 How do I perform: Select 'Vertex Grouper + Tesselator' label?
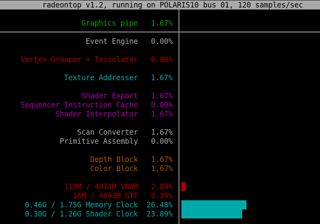click(79, 60)
